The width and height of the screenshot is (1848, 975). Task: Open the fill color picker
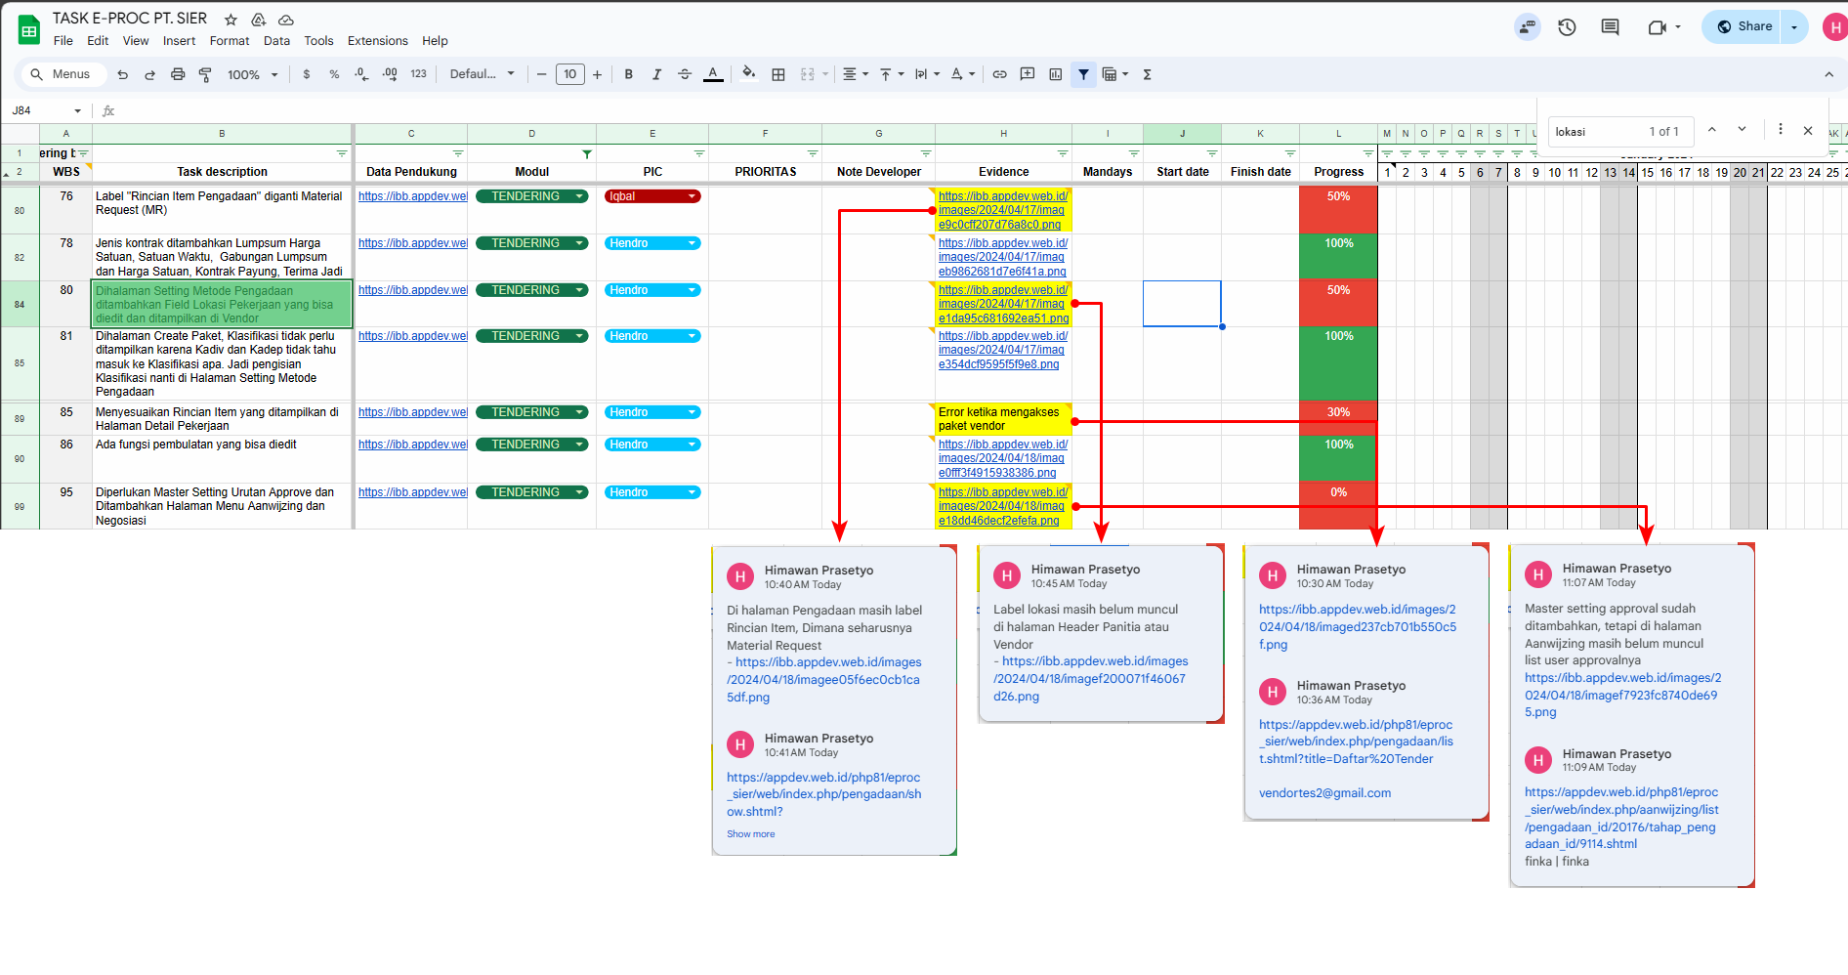click(748, 74)
